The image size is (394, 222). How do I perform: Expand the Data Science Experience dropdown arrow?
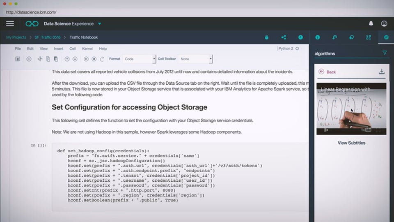pos(100,24)
